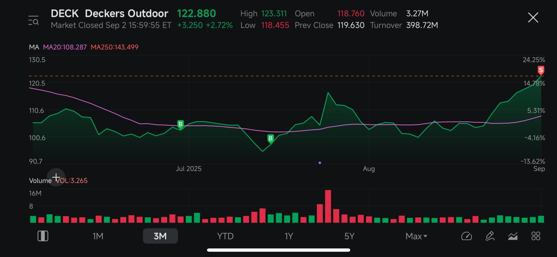Expand the Max range dropdown
The height and width of the screenshot is (257, 557).
[416, 236]
